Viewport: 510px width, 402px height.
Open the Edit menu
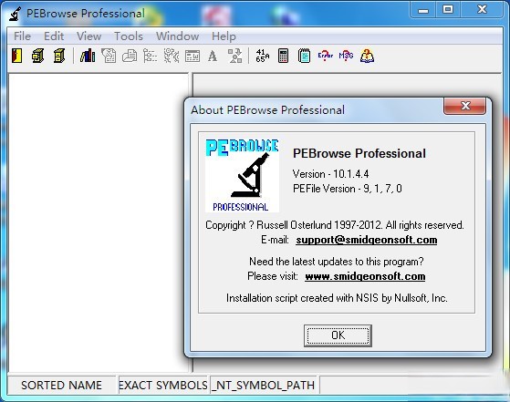coord(54,36)
